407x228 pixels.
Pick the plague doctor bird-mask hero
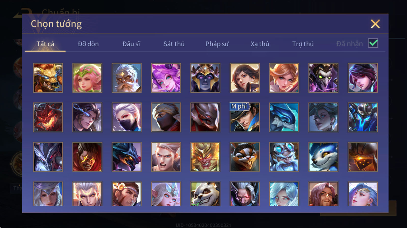(323, 78)
